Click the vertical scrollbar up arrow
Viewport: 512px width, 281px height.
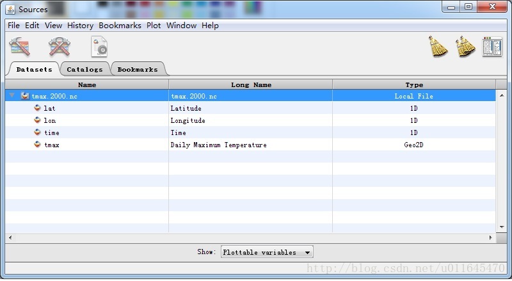click(502, 95)
